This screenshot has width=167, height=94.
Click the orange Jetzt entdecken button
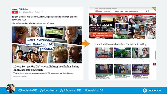(x=101, y=35)
